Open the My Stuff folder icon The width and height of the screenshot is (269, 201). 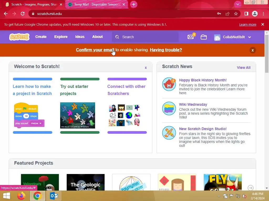pyautogui.click(x=204, y=37)
